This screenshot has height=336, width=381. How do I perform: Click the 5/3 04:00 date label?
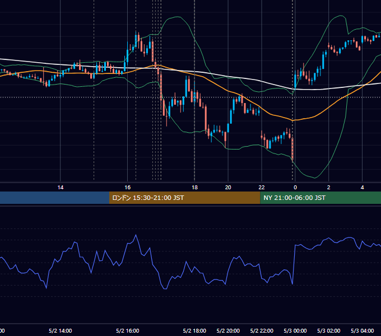pyautogui.click(x=363, y=331)
